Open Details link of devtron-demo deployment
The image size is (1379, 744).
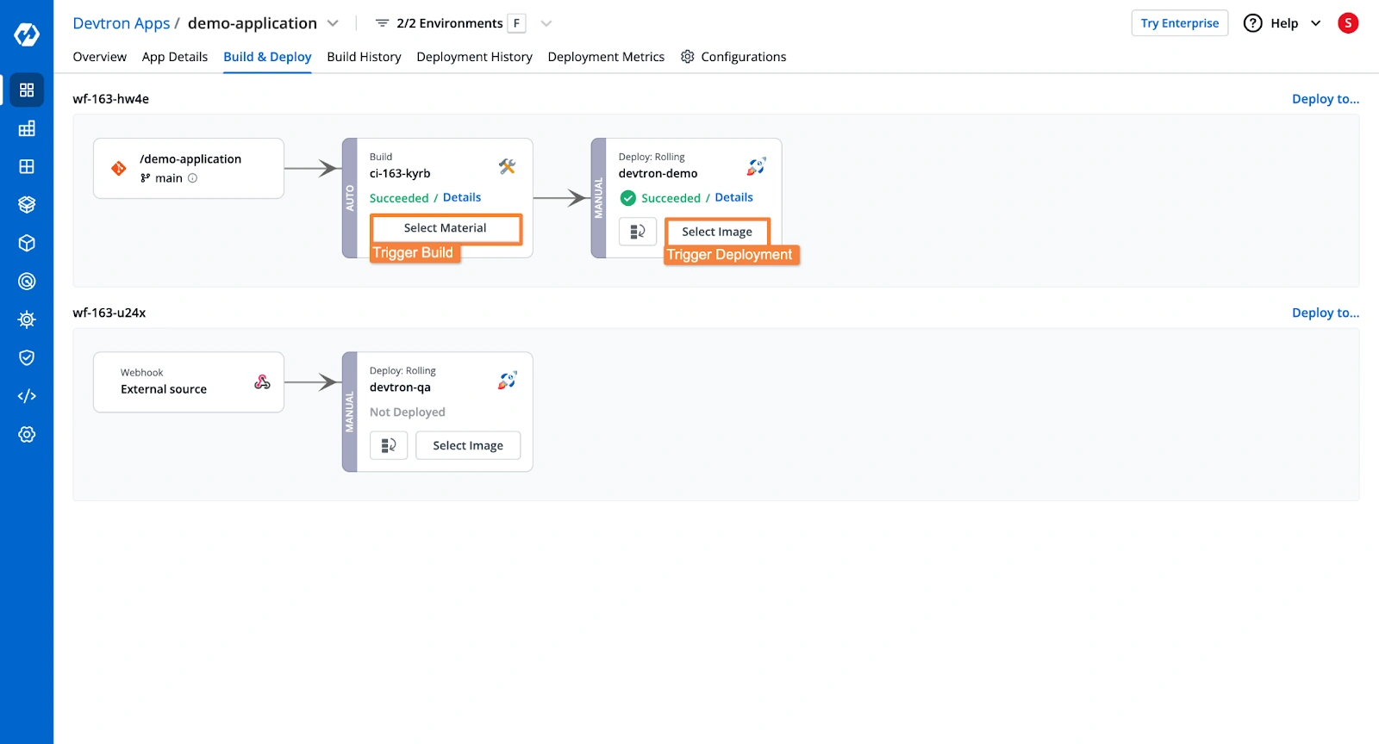coord(733,197)
